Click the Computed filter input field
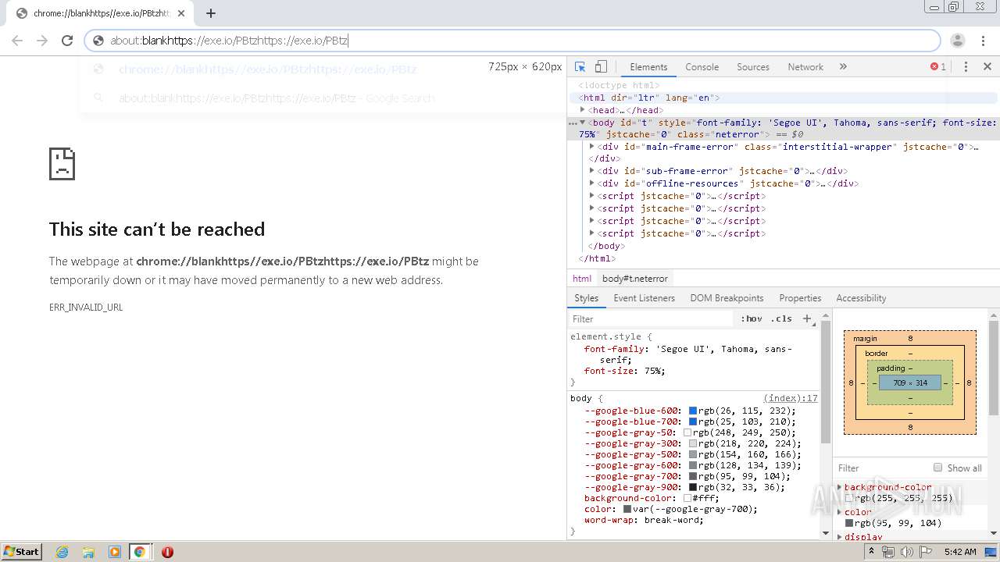1000x562 pixels. click(x=883, y=468)
